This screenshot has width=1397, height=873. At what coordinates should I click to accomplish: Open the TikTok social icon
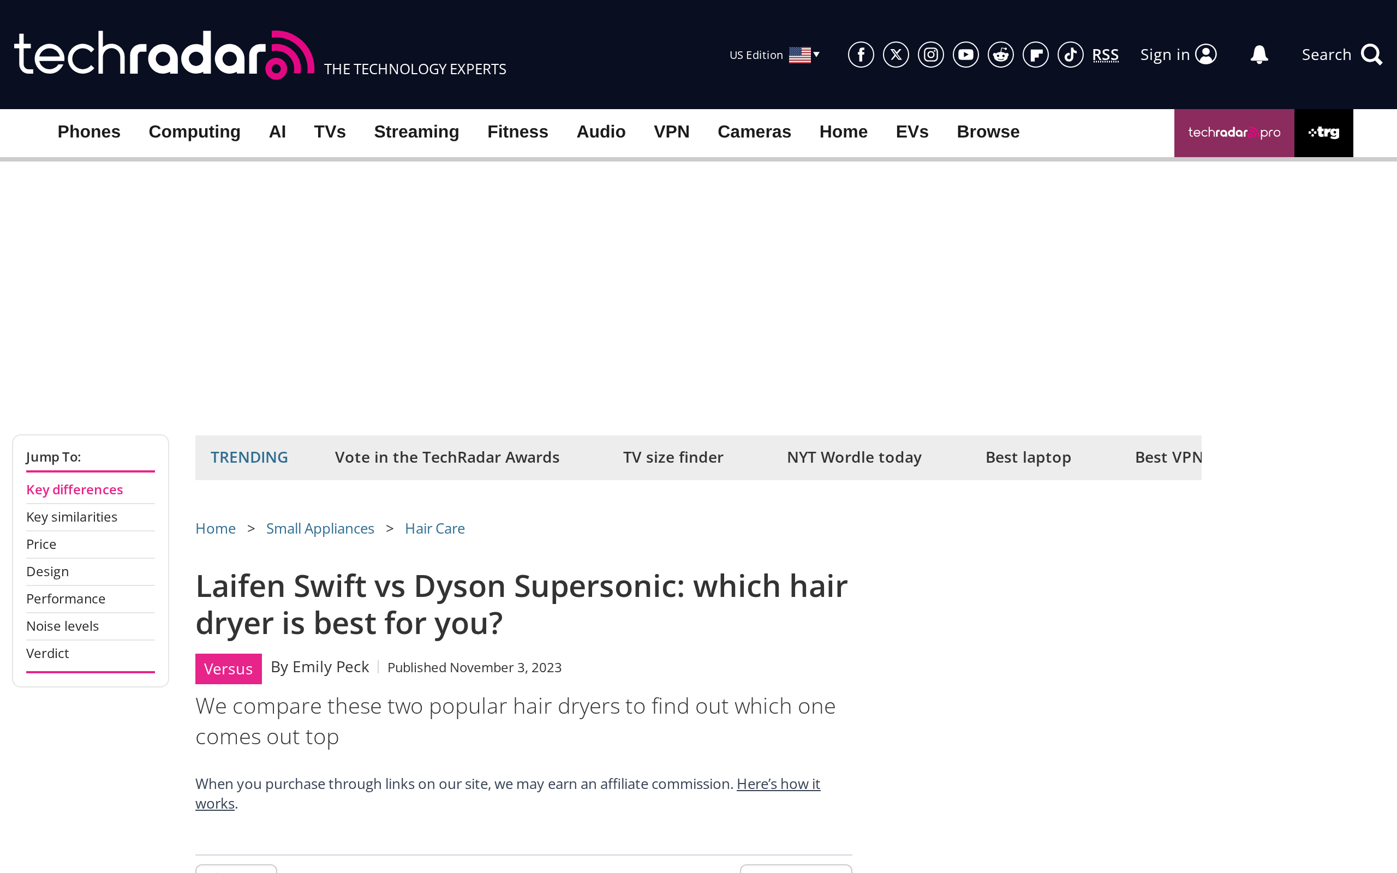tap(1070, 55)
